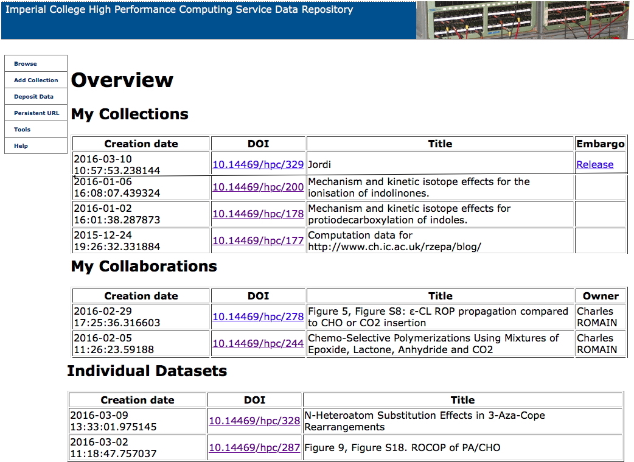Click the My Collections Creation date header
Screen dimensions: 634x462
point(141,144)
